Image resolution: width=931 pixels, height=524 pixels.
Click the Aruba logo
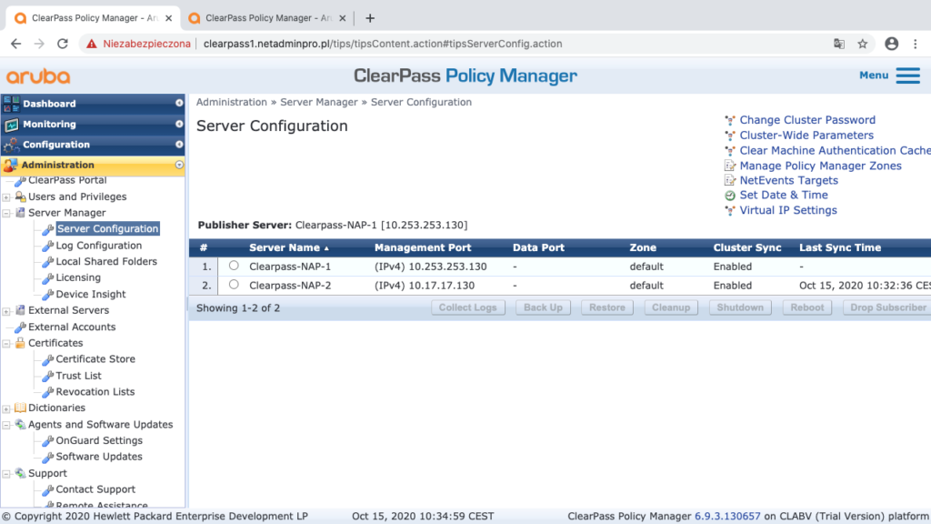coord(38,76)
